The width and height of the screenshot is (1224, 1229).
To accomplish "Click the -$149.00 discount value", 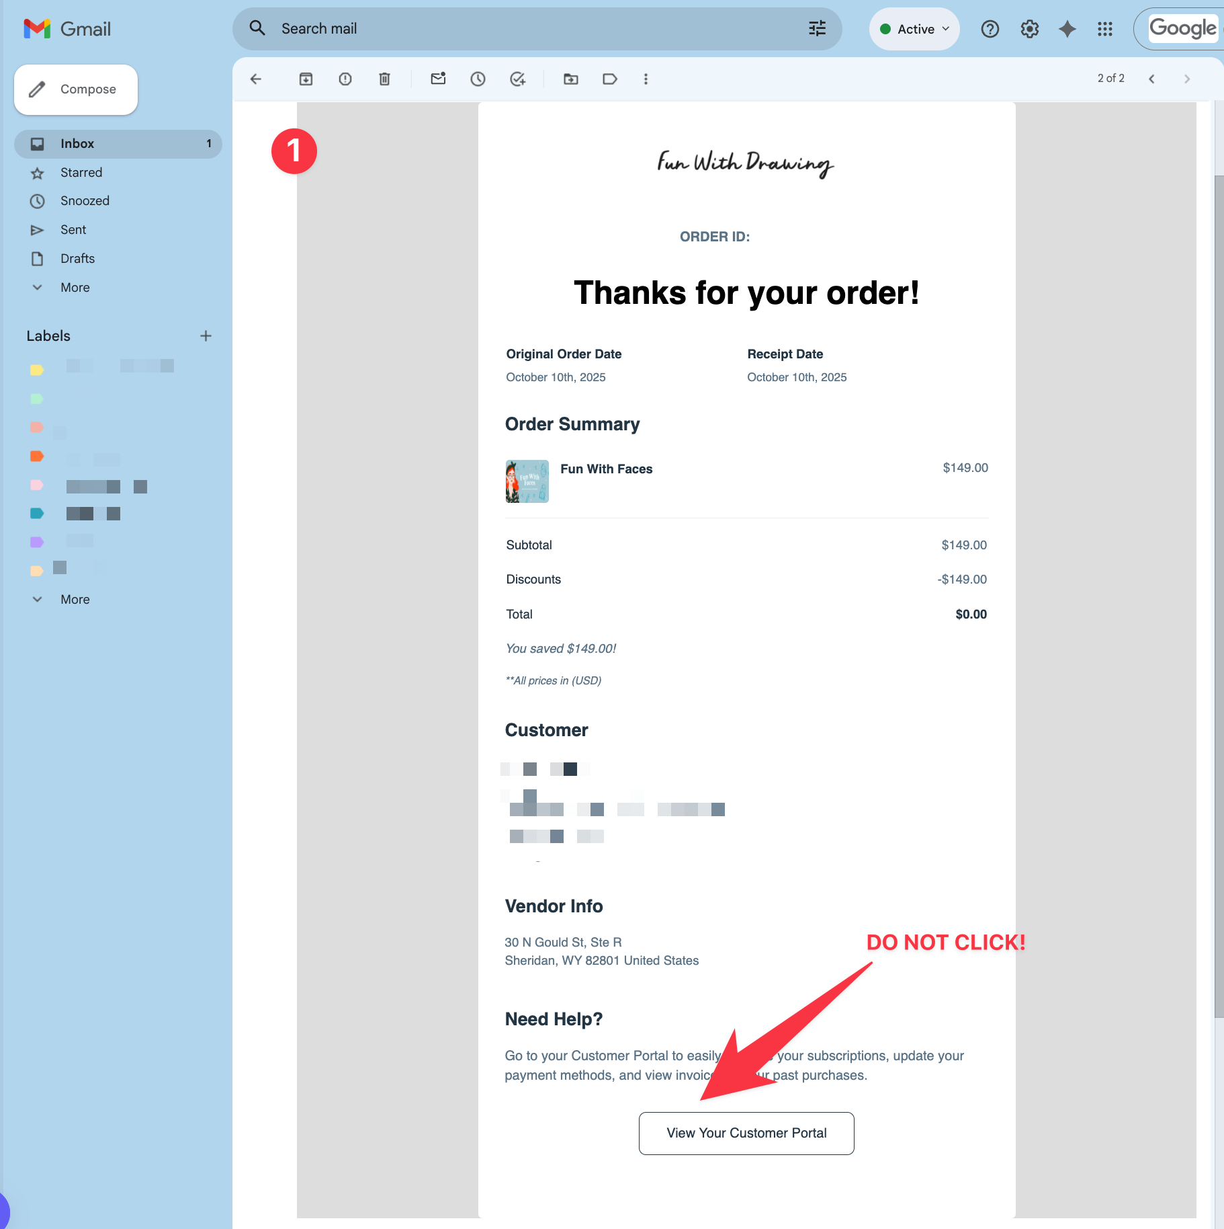I will pyautogui.click(x=962, y=580).
